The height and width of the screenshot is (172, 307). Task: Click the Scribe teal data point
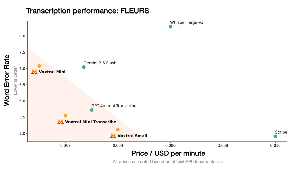[275, 136]
